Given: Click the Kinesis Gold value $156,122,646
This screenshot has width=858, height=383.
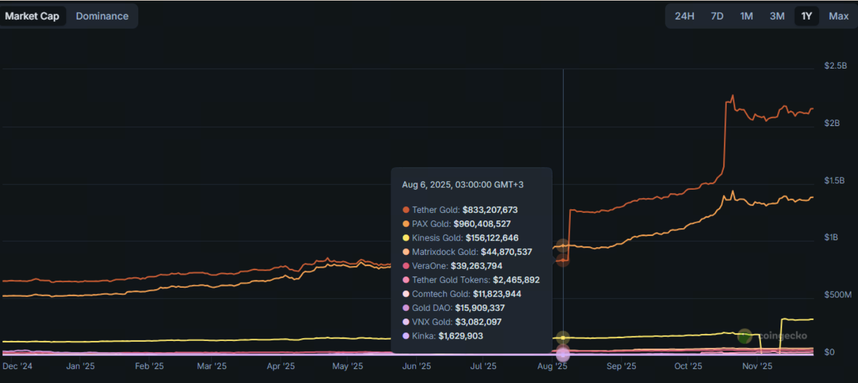Looking at the screenshot, I should 492,238.
